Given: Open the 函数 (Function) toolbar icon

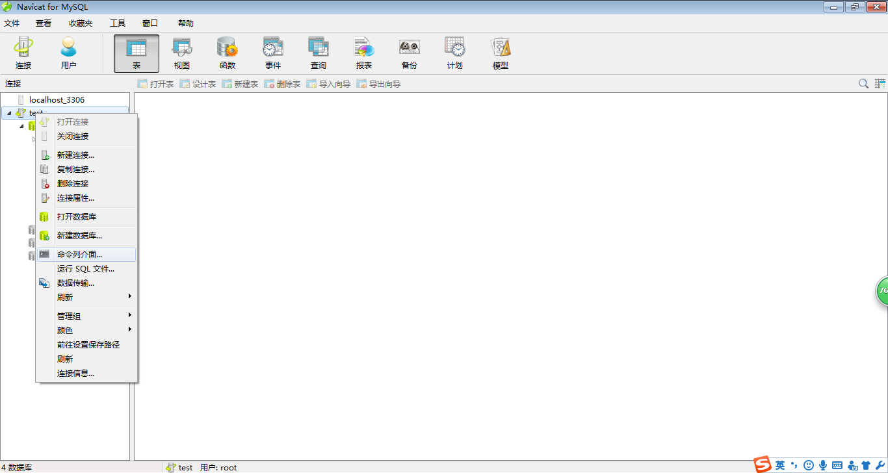Looking at the screenshot, I should coord(228,53).
